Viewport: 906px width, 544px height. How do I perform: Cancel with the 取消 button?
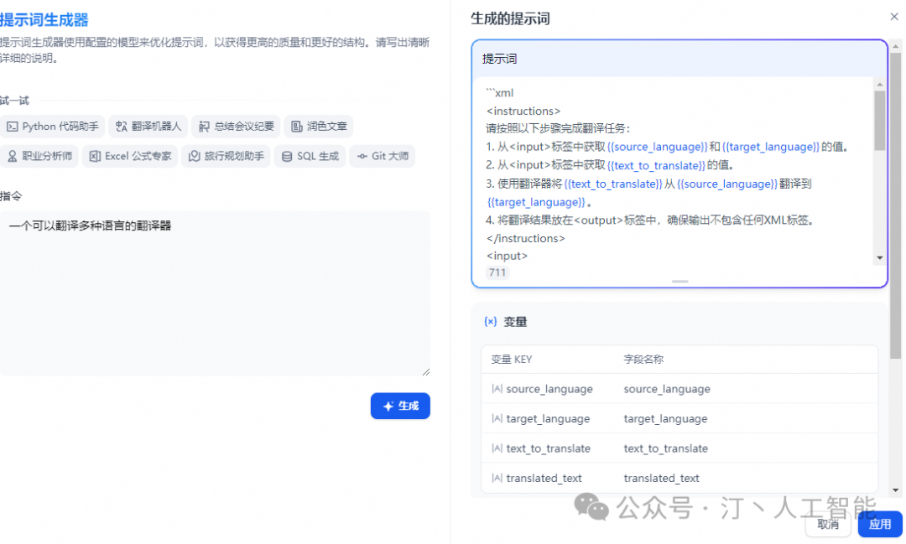[x=828, y=524]
